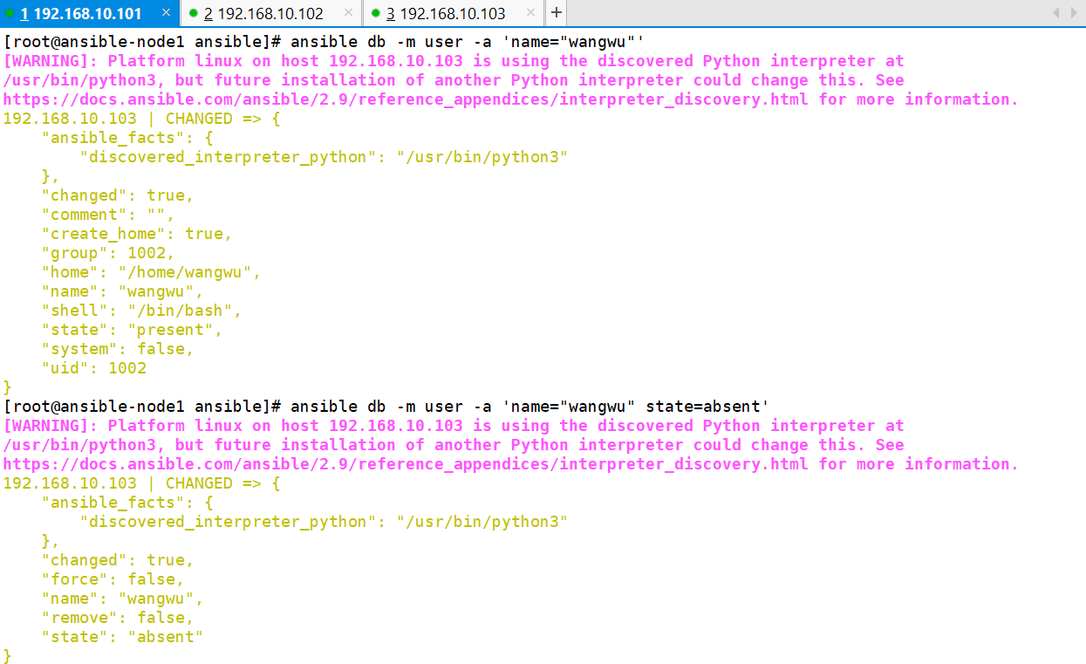Click the "system": false line
Image resolution: width=1086 pixels, height=664 pixels.
tap(118, 349)
